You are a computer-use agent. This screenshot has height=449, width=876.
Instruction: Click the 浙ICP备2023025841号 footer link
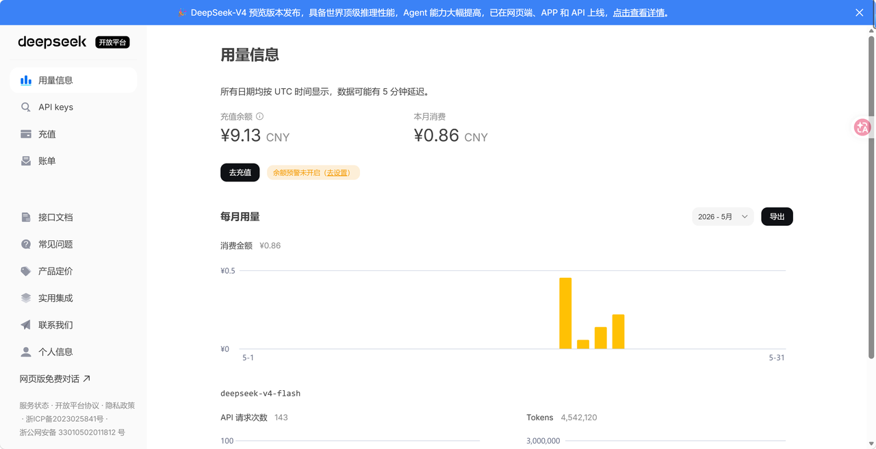pyautogui.click(x=64, y=419)
